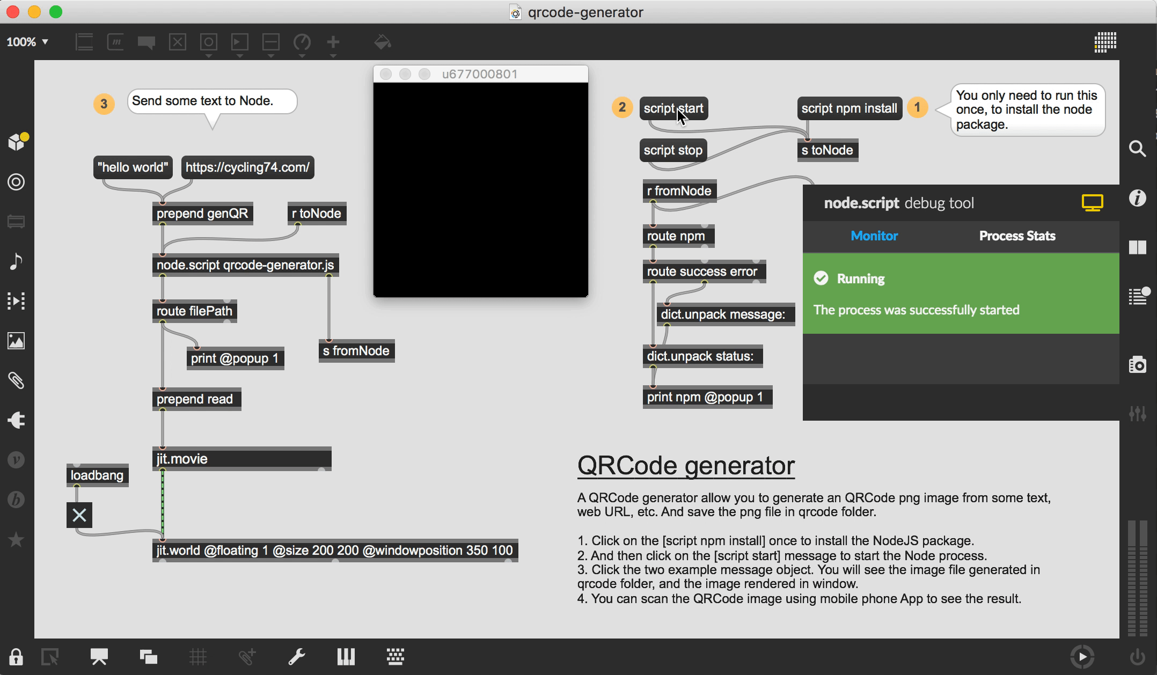Click the paint bucket format icon

[382, 42]
